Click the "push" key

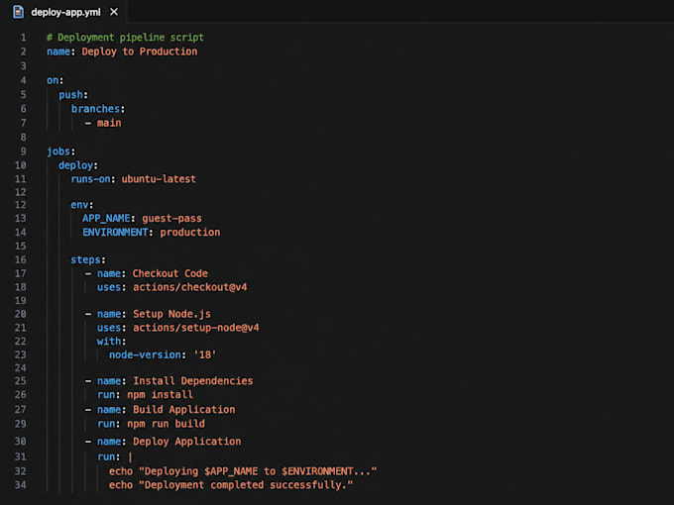pyautogui.click(x=70, y=94)
